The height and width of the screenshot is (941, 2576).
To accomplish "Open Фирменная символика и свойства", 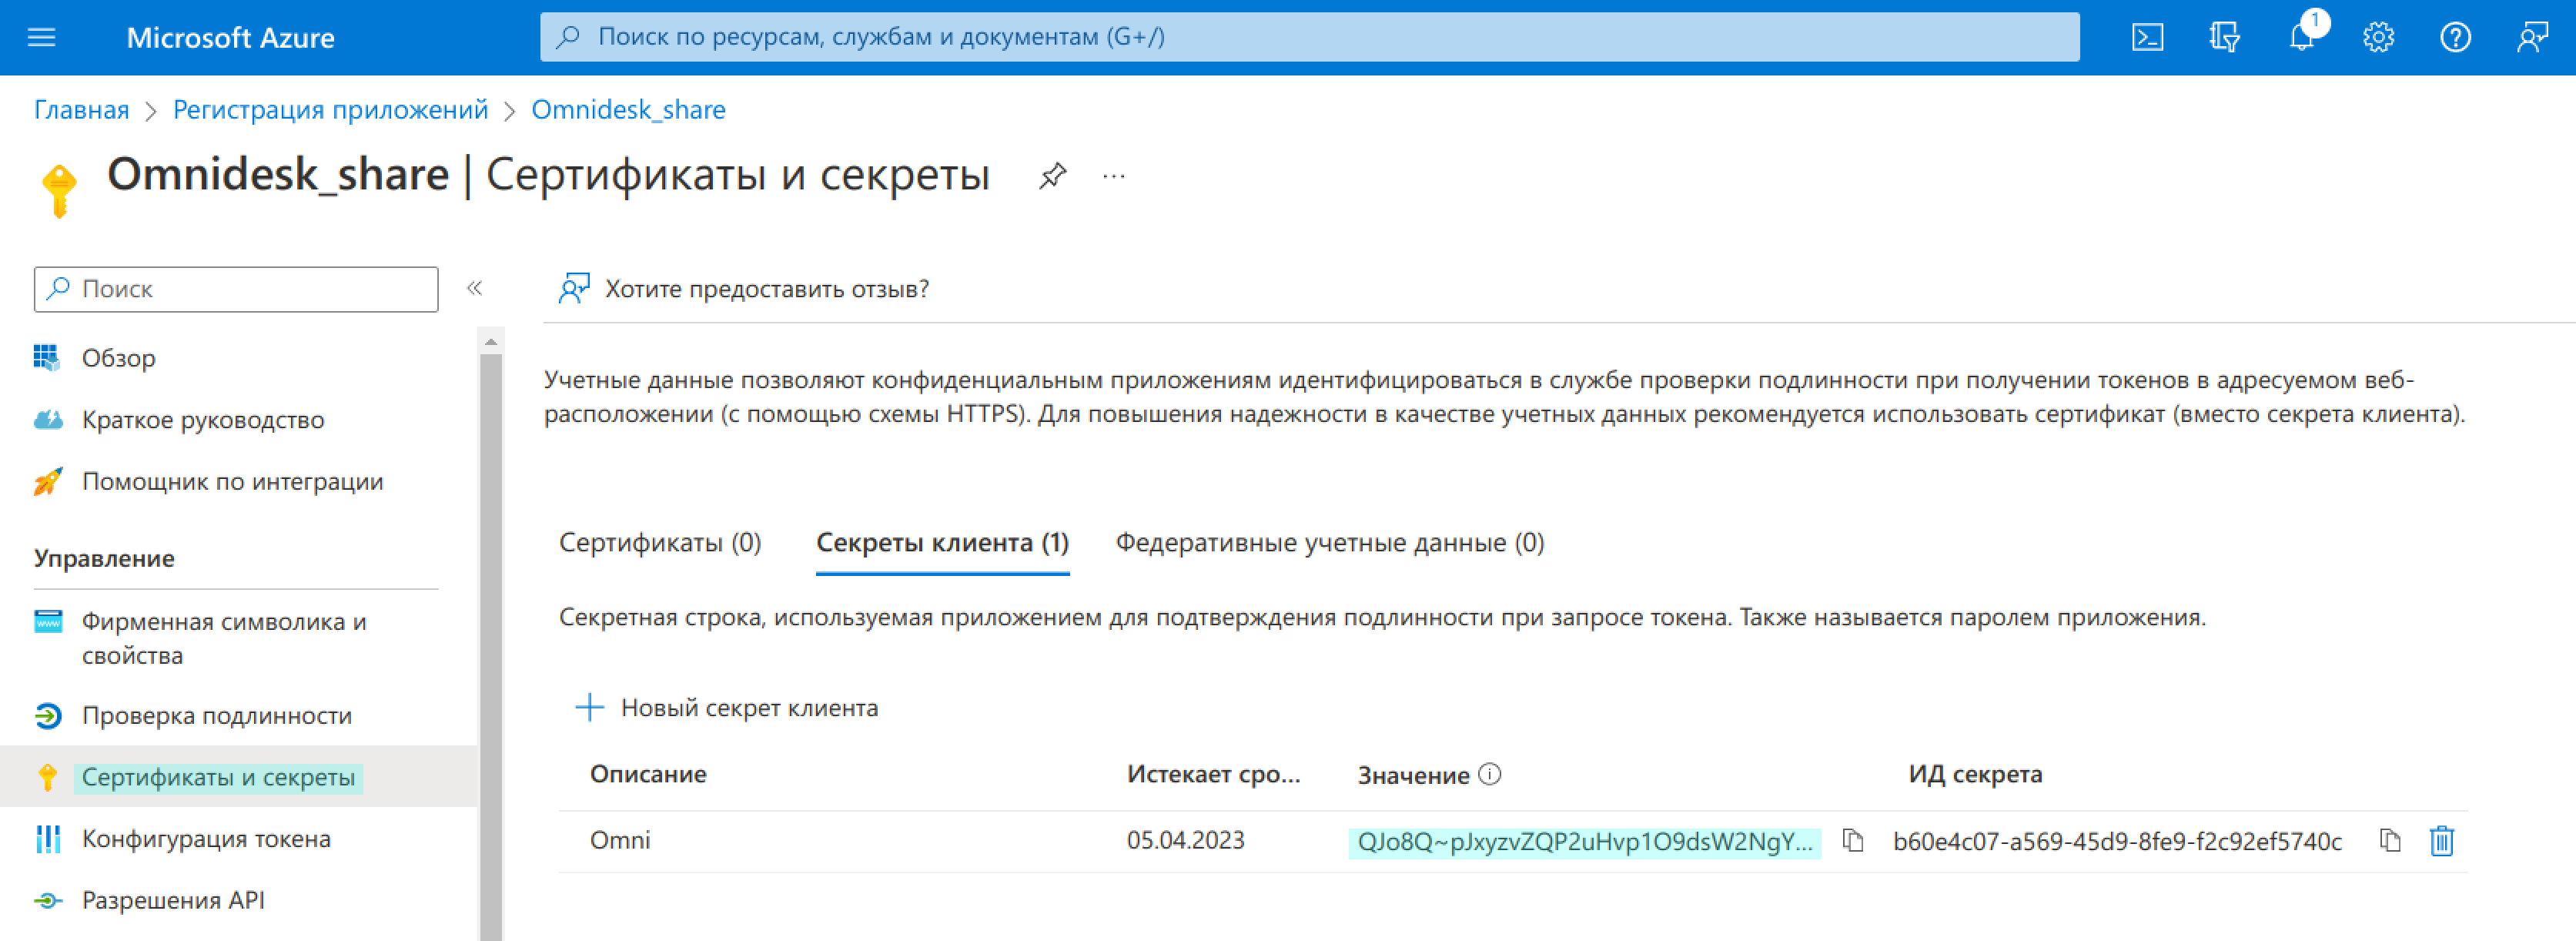I will point(224,638).
